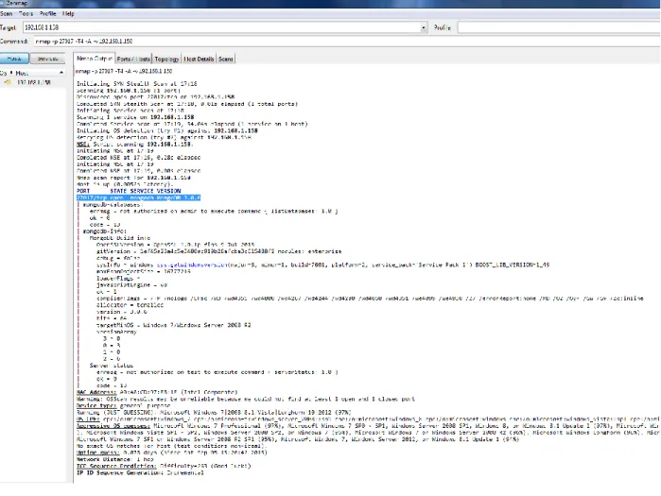Click the targetMinOS Windows 7 line
Viewport: 661px width, 496px height.
tap(174, 325)
